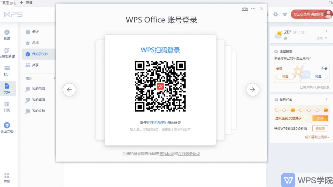Screen dimensions: 333x187
Task: Open 从模板新建 in the left sidebar
Action: click(x=7, y=53)
